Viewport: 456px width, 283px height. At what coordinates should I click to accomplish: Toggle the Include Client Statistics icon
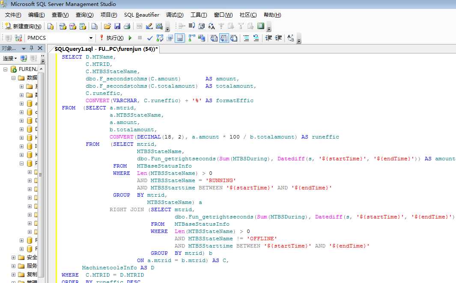(x=202, y=38)
